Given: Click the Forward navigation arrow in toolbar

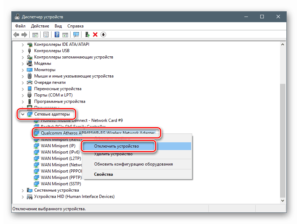Looking at the screenshot, I should 25,35.
